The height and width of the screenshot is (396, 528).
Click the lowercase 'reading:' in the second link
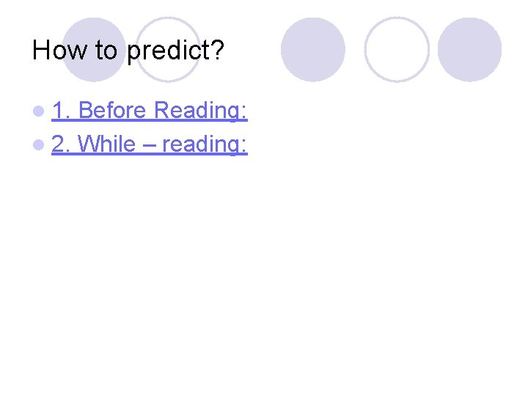click(205, 144)
